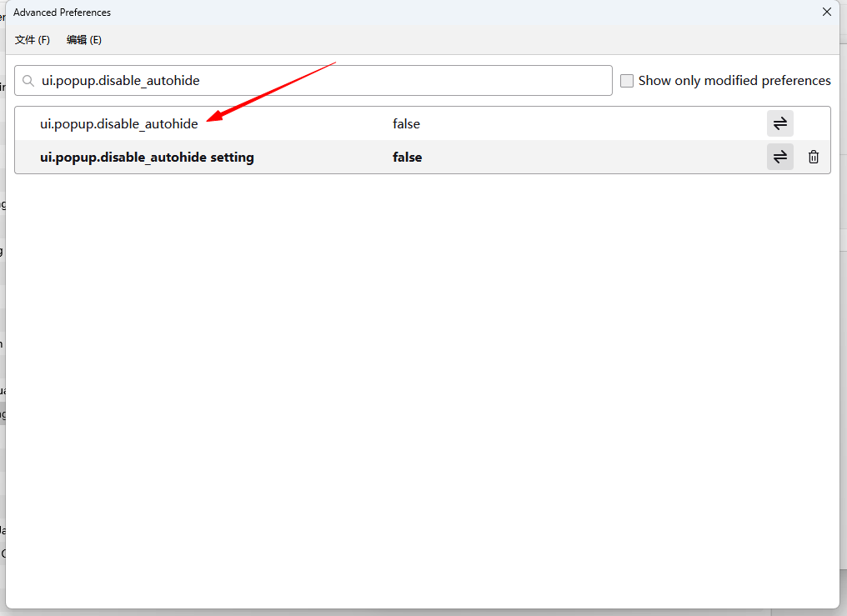Select the ui.popup.disable_autohide preference name
The width and height of the screenshot is (847, 616).
(119, 123)
